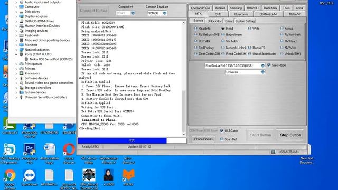Open the Universal dropdown list
The image size is (338, 190).
262,72
